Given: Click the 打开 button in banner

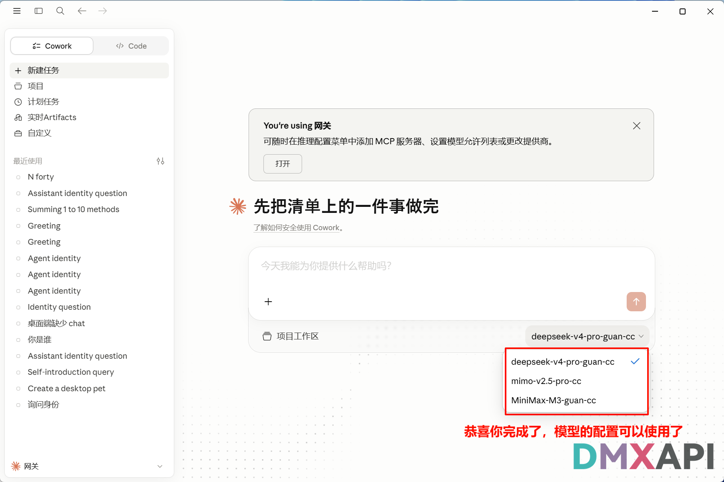Looking at the screenshot, I should [x=283, y=164].
